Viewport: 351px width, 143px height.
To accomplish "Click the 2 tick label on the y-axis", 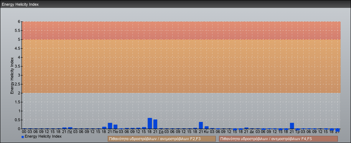I will (x=19, y=93).
